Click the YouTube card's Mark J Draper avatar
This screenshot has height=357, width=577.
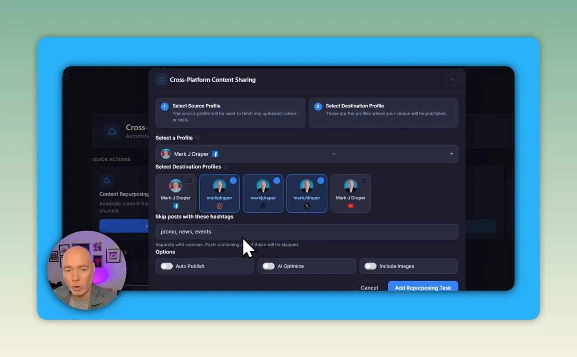point(351,186)
